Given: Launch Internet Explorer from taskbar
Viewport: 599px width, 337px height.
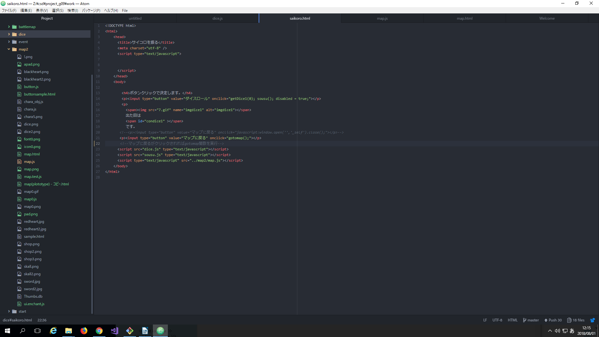Looking at the screenshot, I should coord(53,331).
